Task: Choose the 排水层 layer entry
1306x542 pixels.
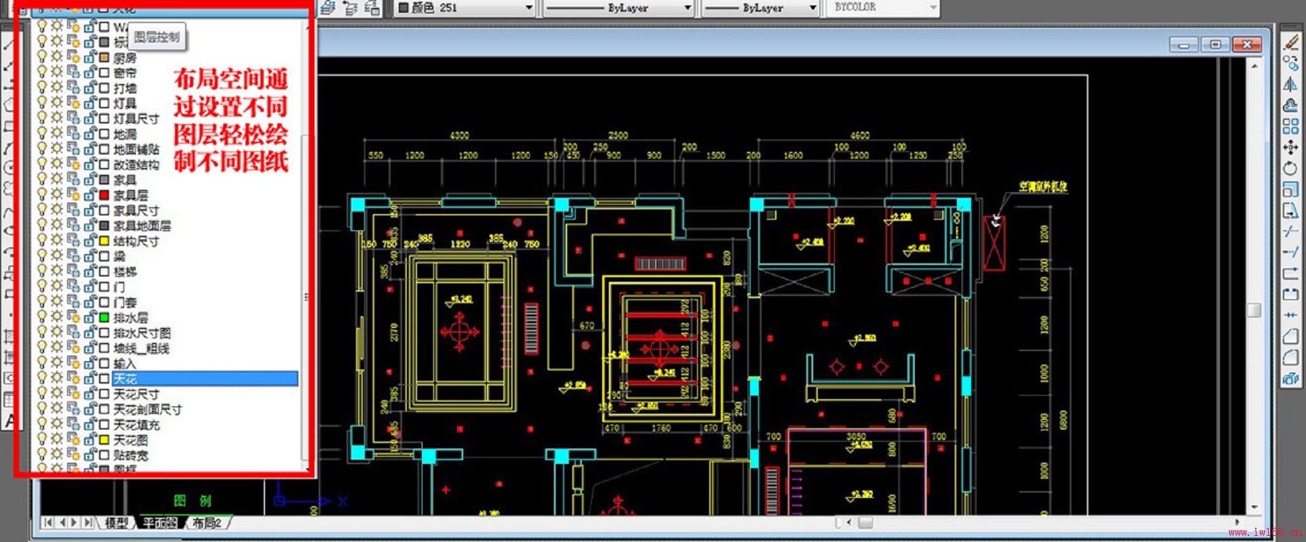Action: tap(130, 317)
